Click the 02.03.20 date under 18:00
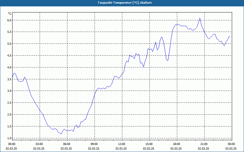The width and height of the screenshot is (244, 152). tap(176, 149)
